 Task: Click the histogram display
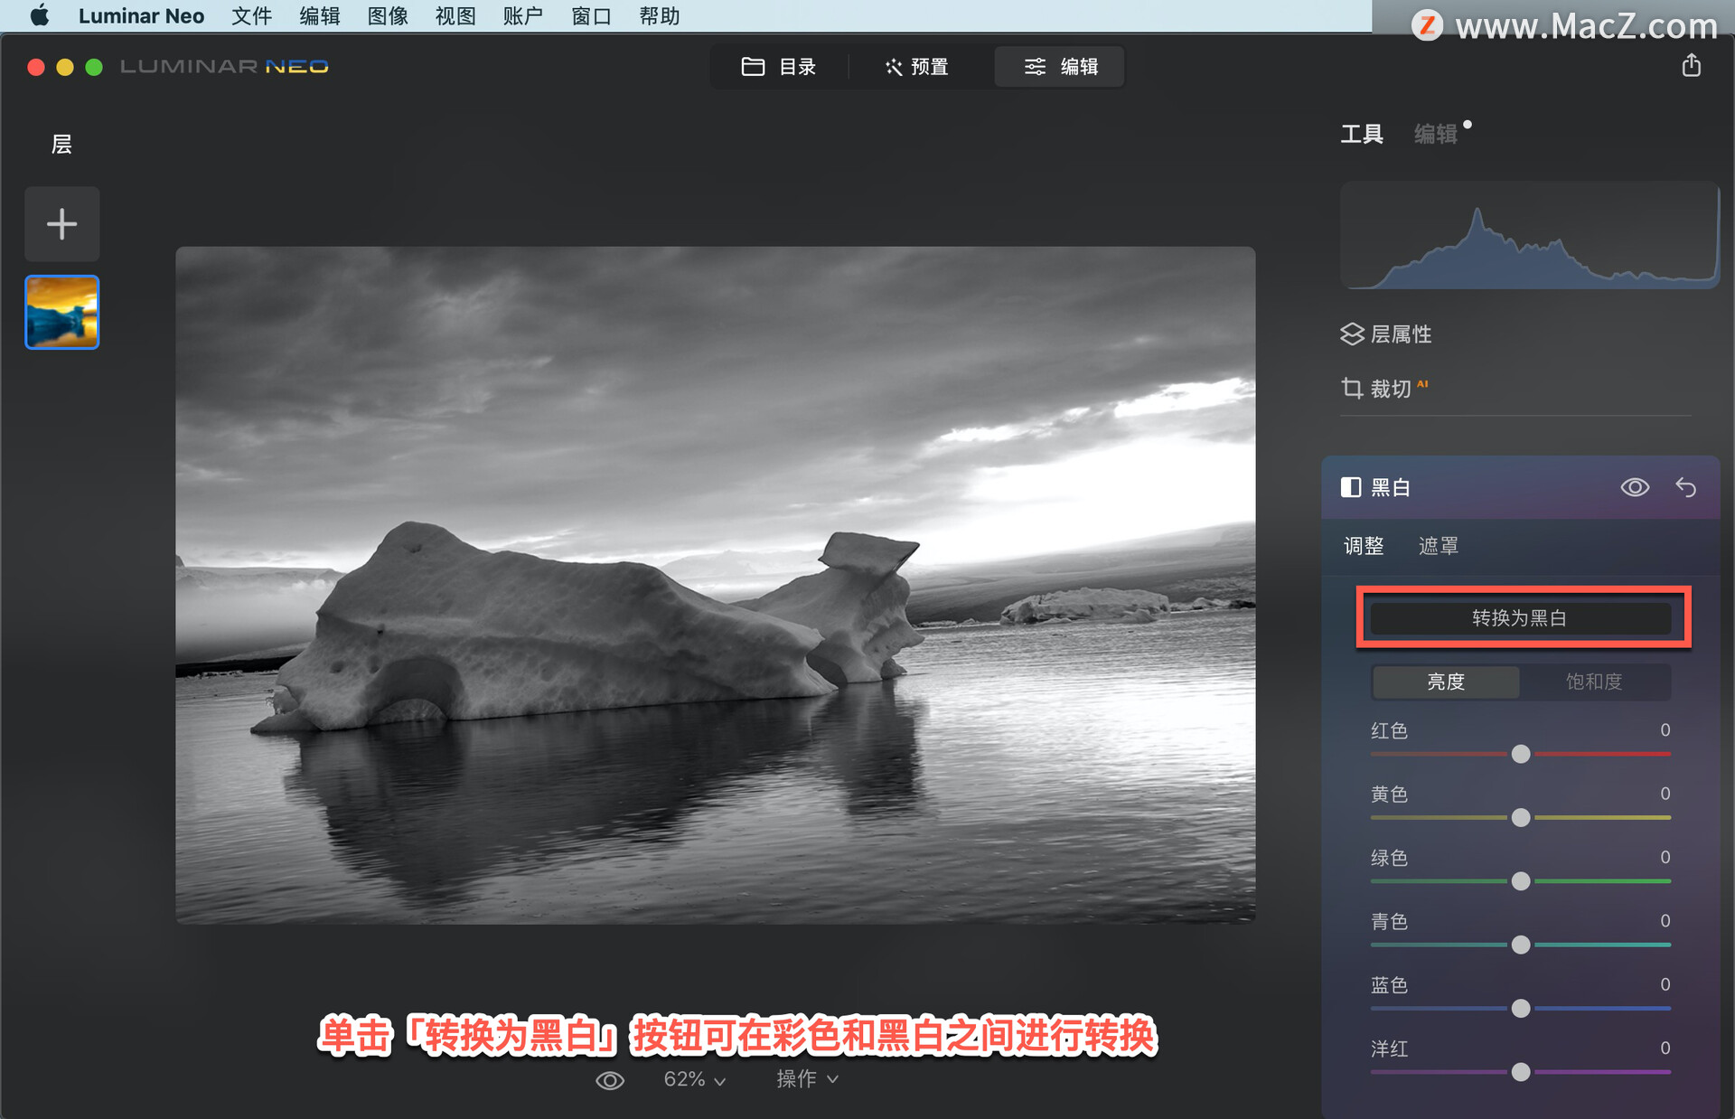1529,235
